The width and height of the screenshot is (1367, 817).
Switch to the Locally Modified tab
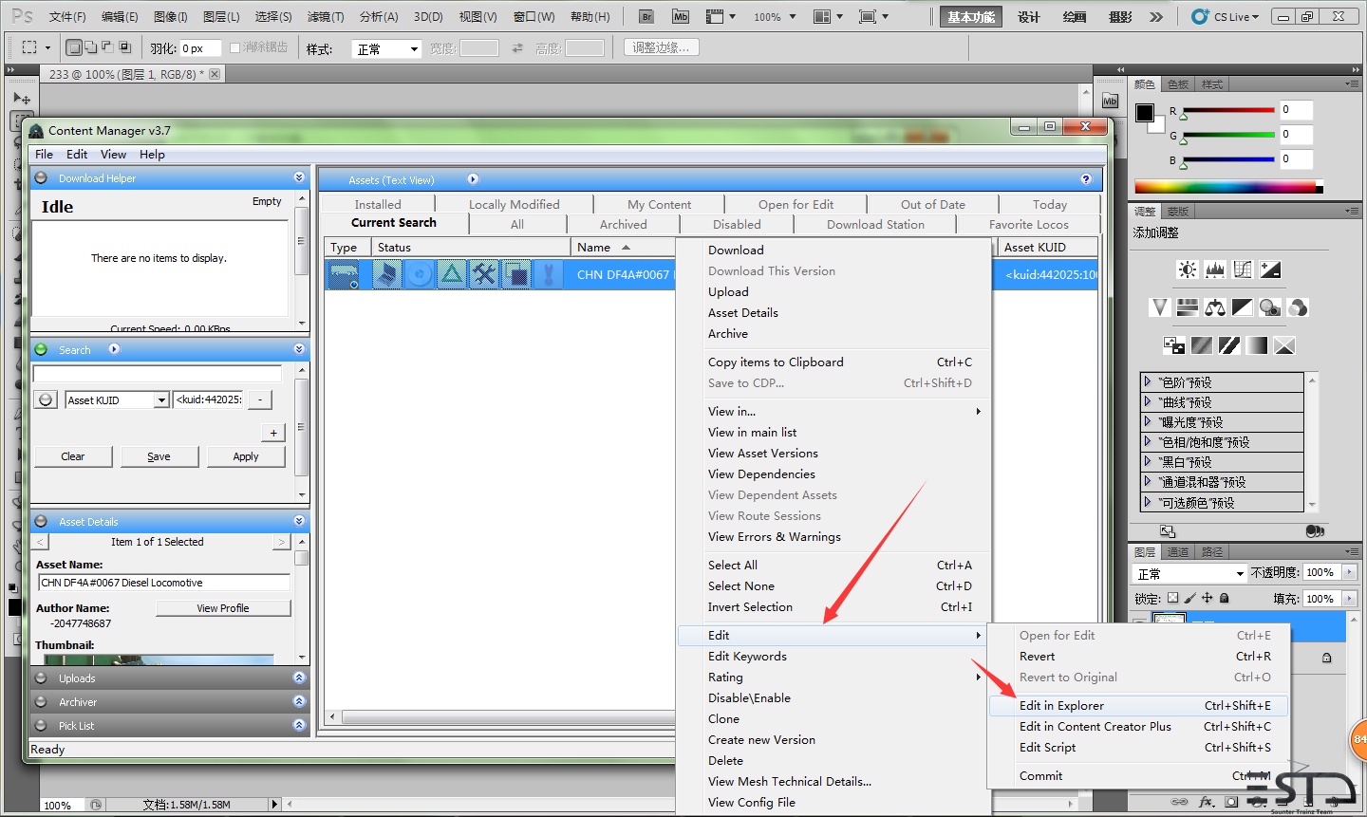[x=515, y=204]
